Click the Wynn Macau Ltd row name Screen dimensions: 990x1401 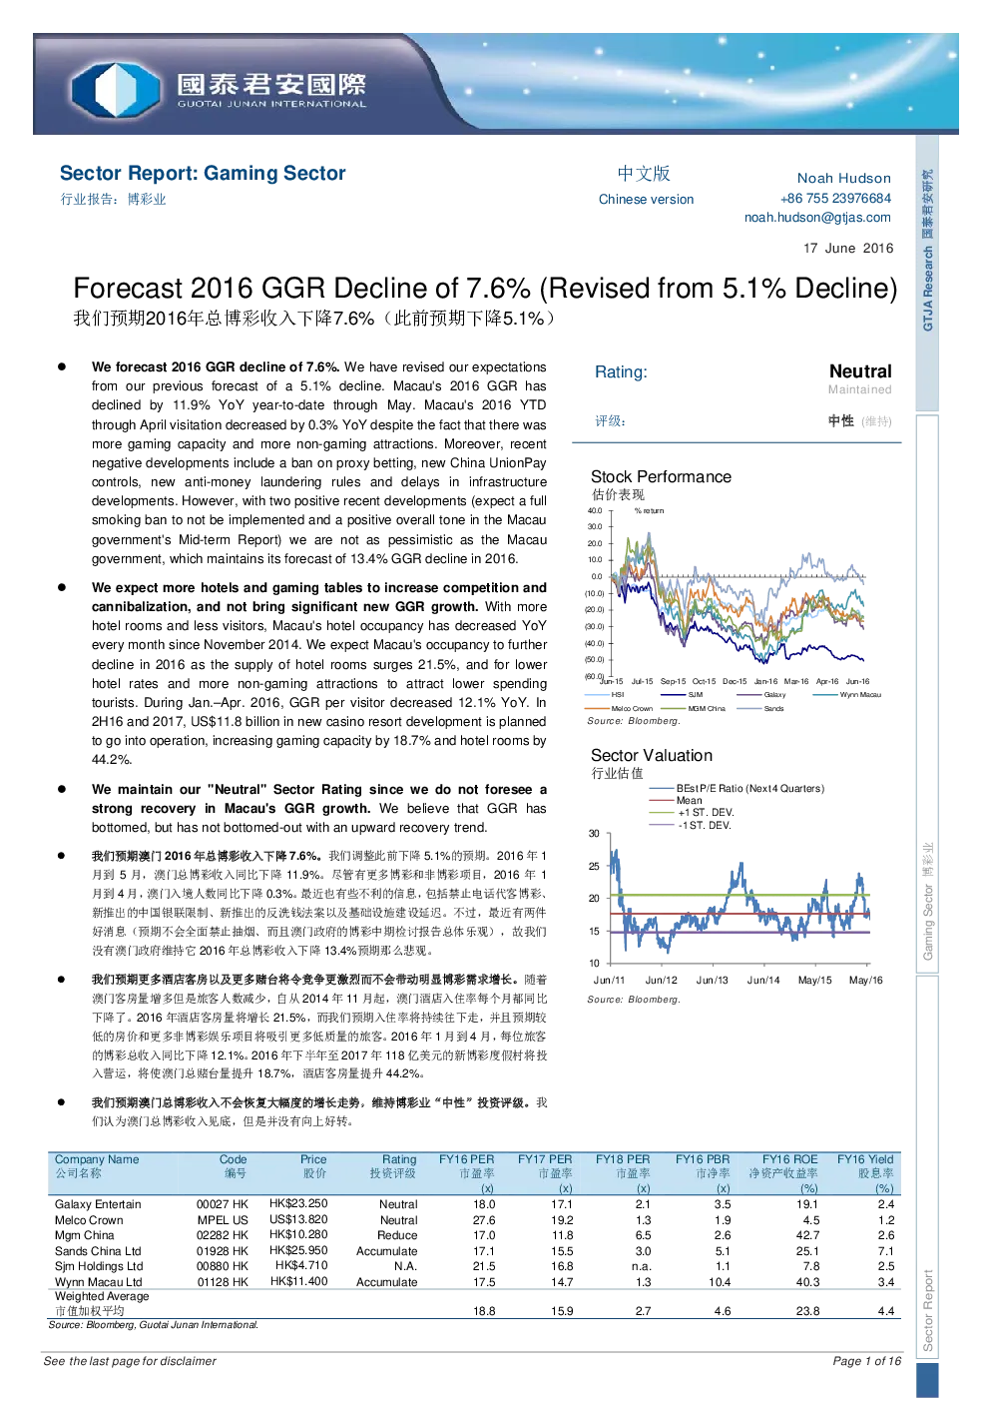pyautogui.click(x=99, y=1282)
